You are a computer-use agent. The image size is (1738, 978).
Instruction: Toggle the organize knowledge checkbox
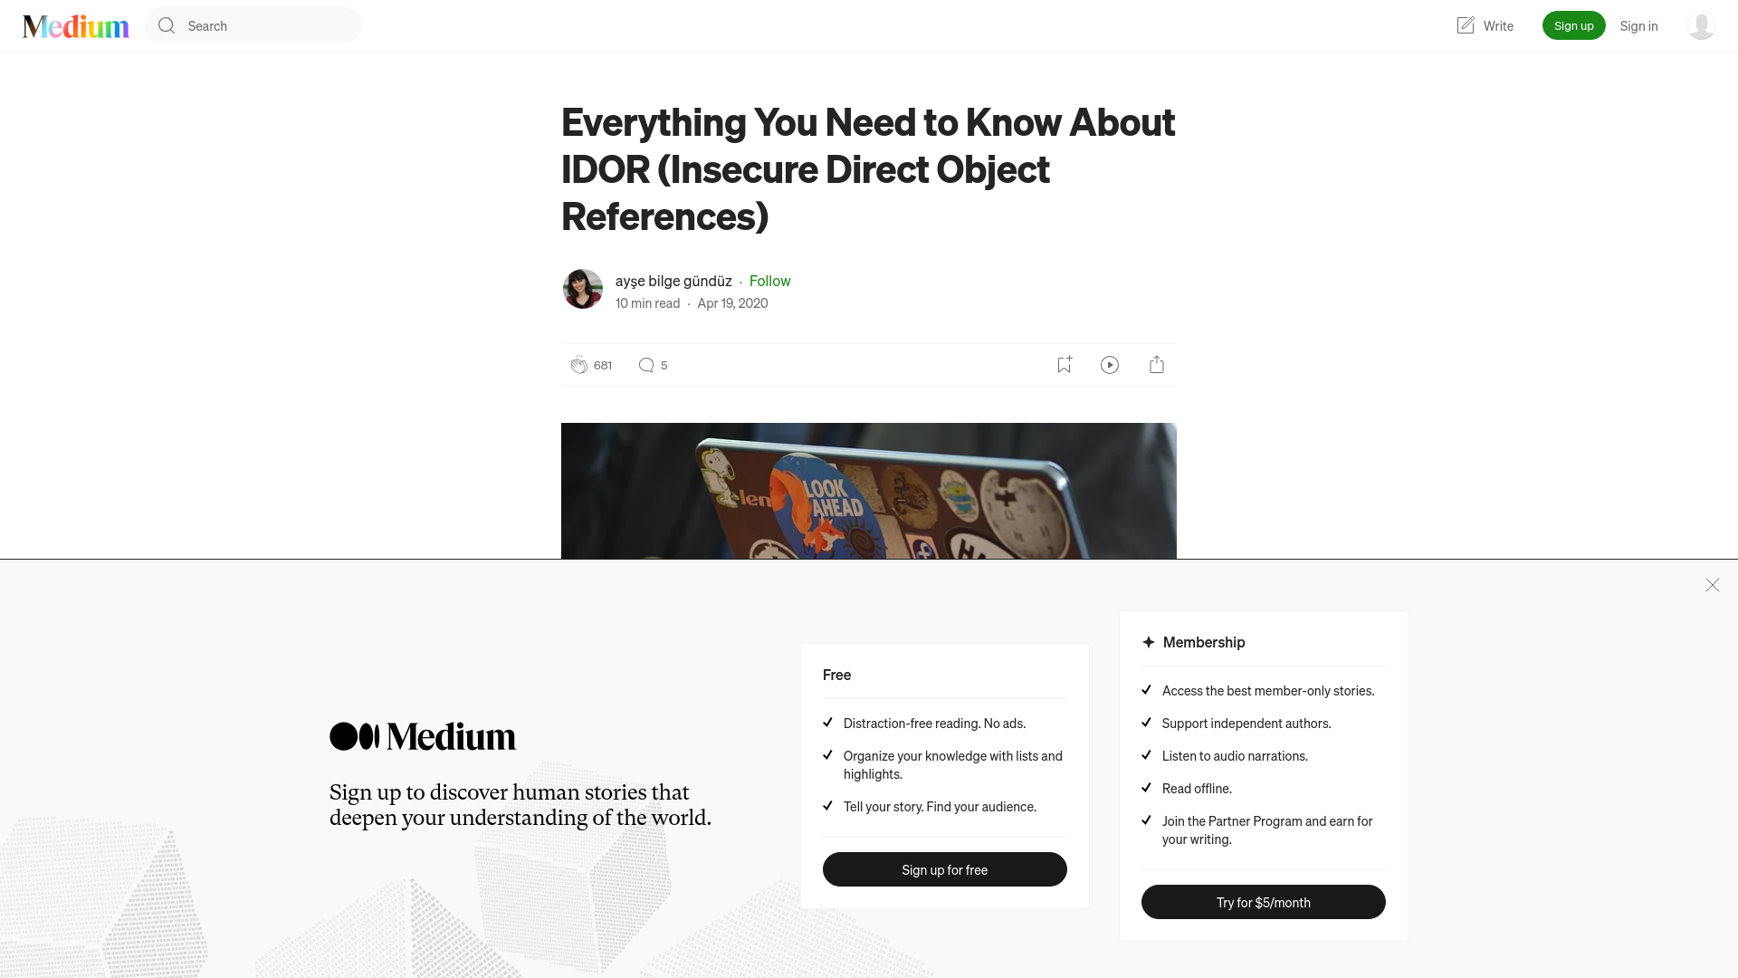pos(827,754)
